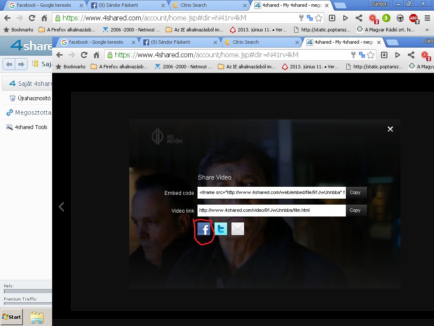
Task: Open saved-password key icon in outer address bar
Action: click(x=301, y=18)
